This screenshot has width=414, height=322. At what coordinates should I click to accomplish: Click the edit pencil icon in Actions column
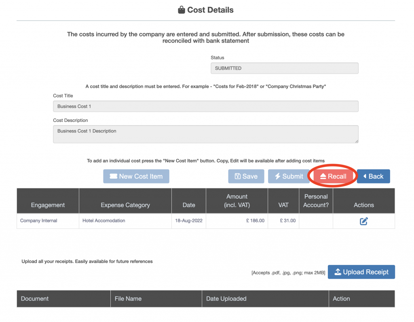[363, 221]
